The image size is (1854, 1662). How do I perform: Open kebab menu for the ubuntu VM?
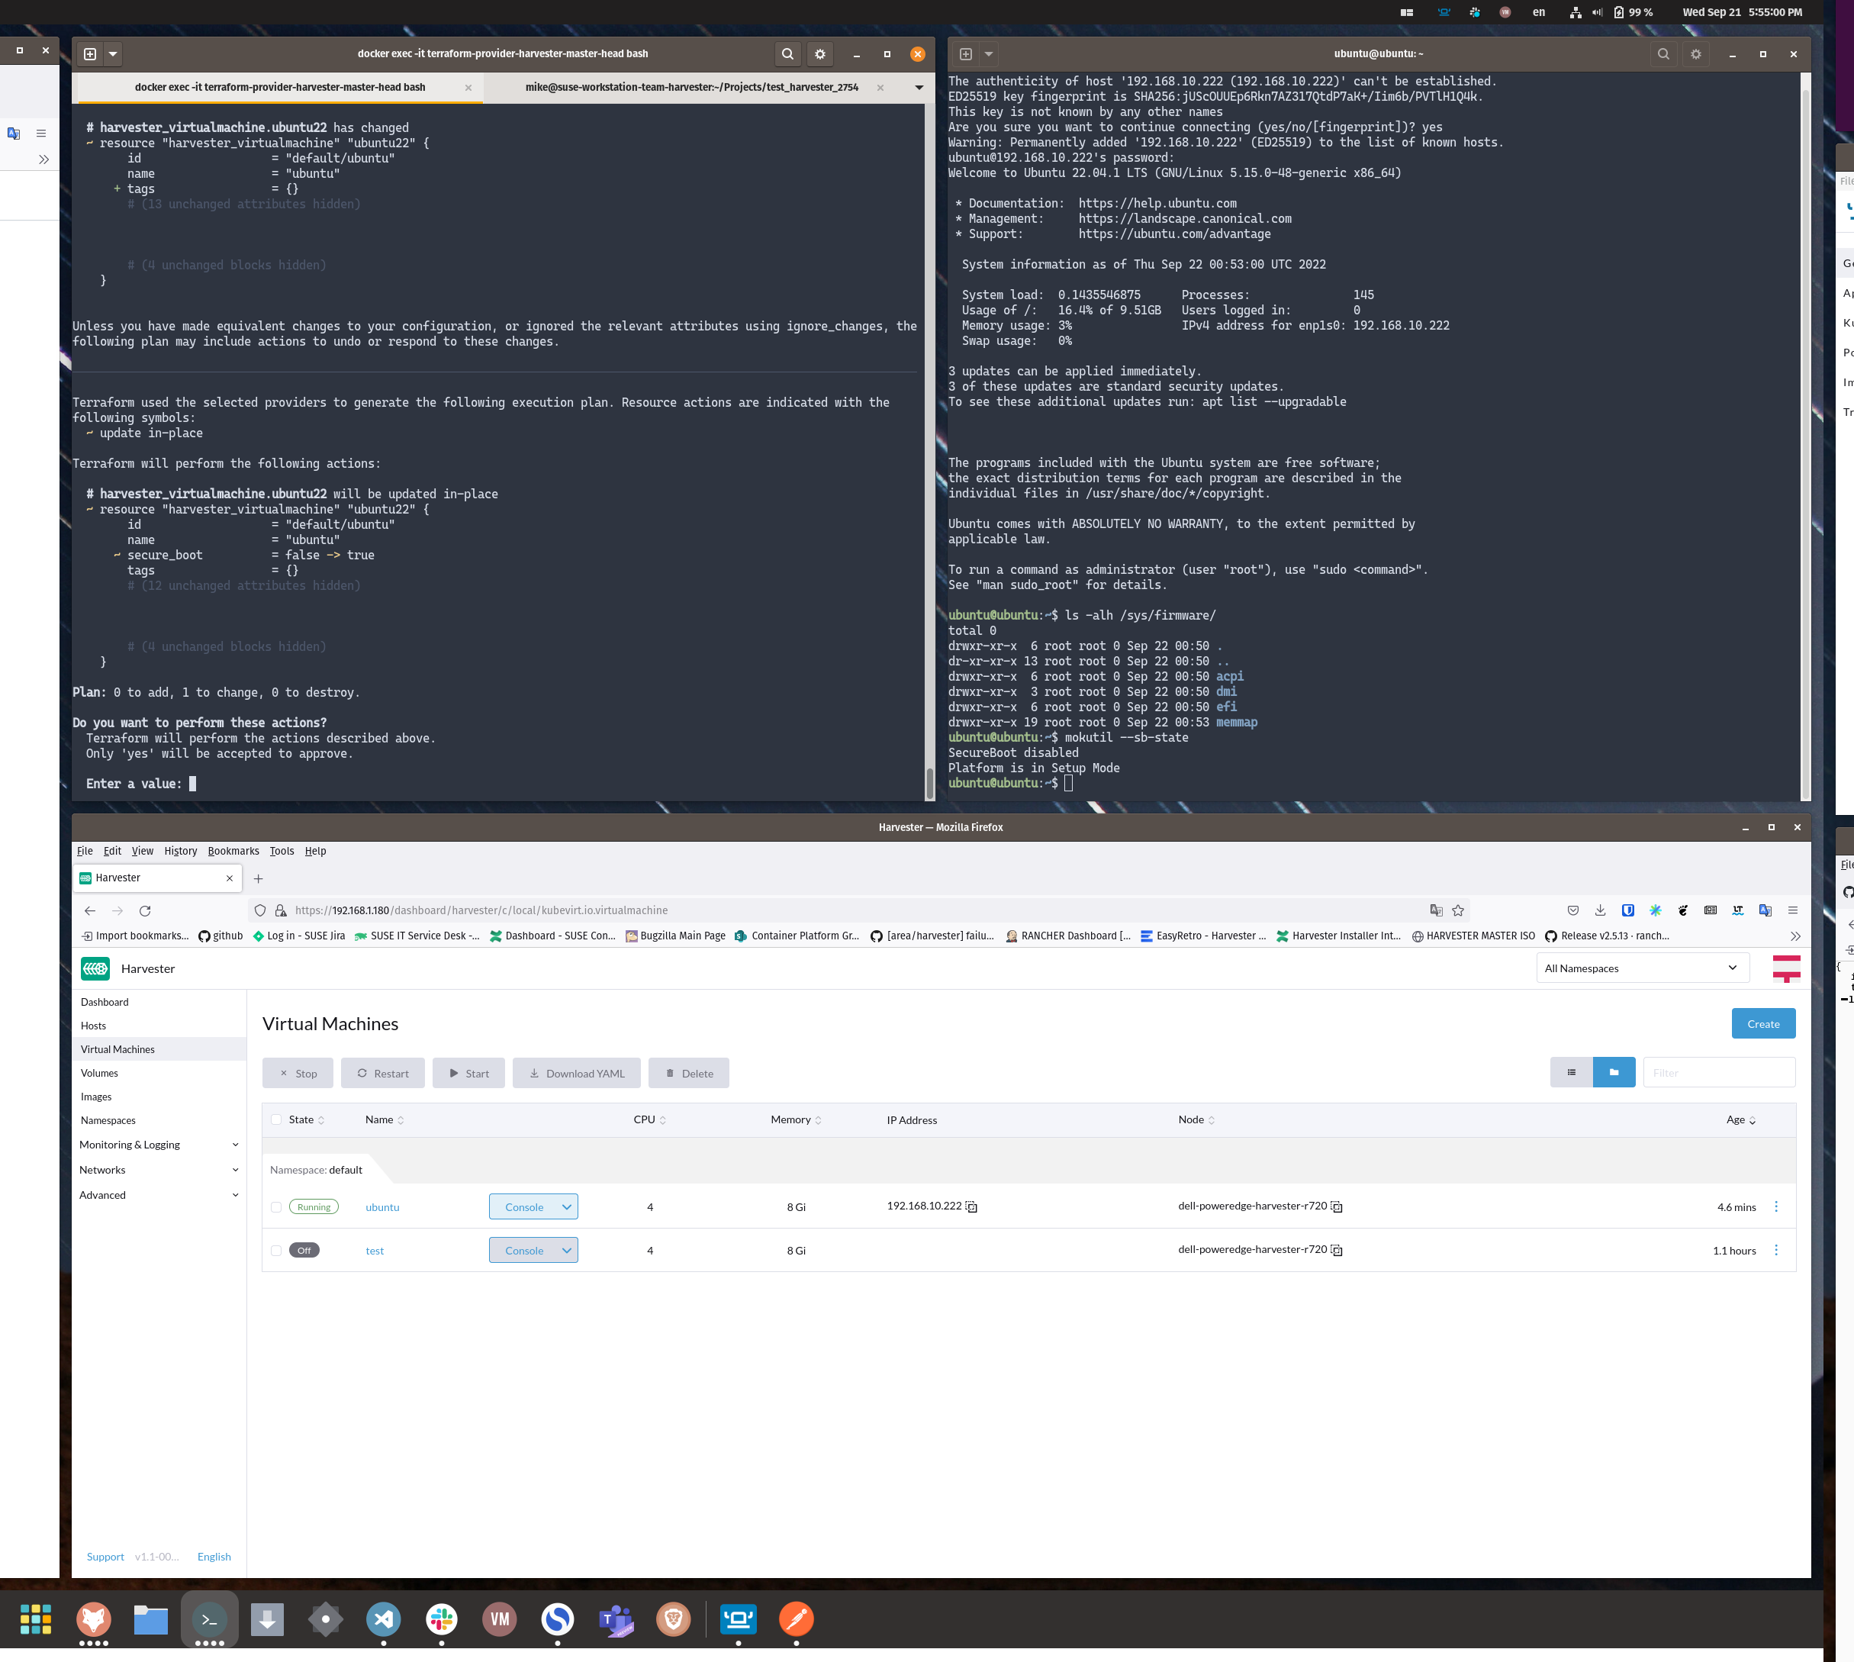coord(1776,1206)
